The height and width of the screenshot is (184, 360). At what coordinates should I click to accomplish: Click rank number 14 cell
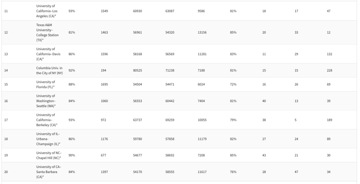(6, 70)
